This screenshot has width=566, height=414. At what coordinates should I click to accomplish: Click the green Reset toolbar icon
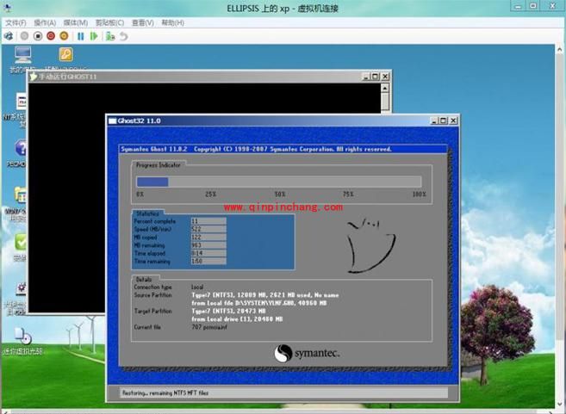click(94, 36)
